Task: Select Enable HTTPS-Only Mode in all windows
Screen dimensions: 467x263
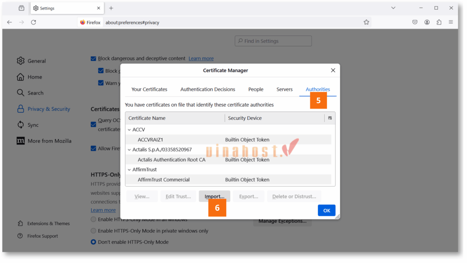Action: tap(93, 219)
